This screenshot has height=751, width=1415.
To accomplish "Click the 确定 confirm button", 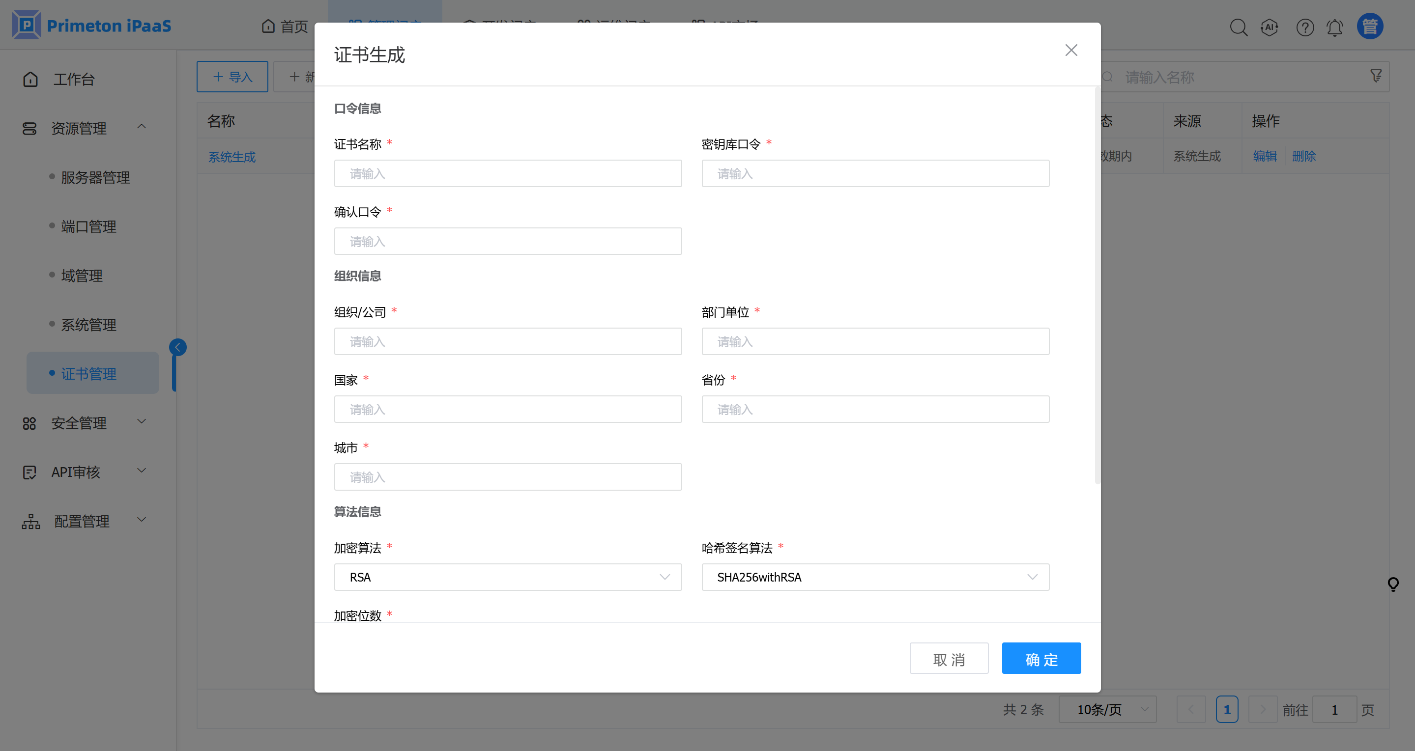I will pyautogui.click(x=1041, y=658).
